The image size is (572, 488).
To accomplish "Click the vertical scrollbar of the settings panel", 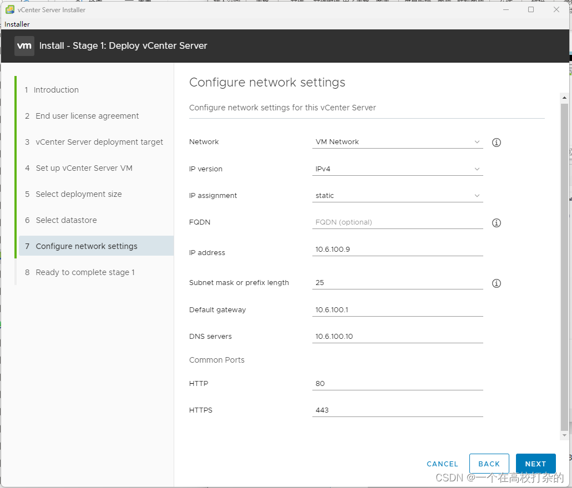I will (564, 266).
